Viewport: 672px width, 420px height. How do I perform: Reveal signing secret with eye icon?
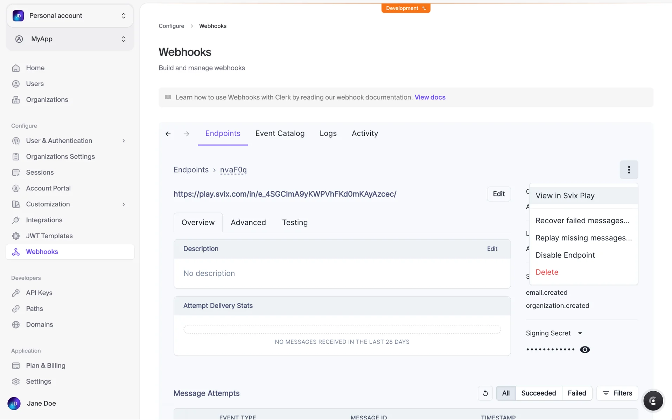[585, 350]
